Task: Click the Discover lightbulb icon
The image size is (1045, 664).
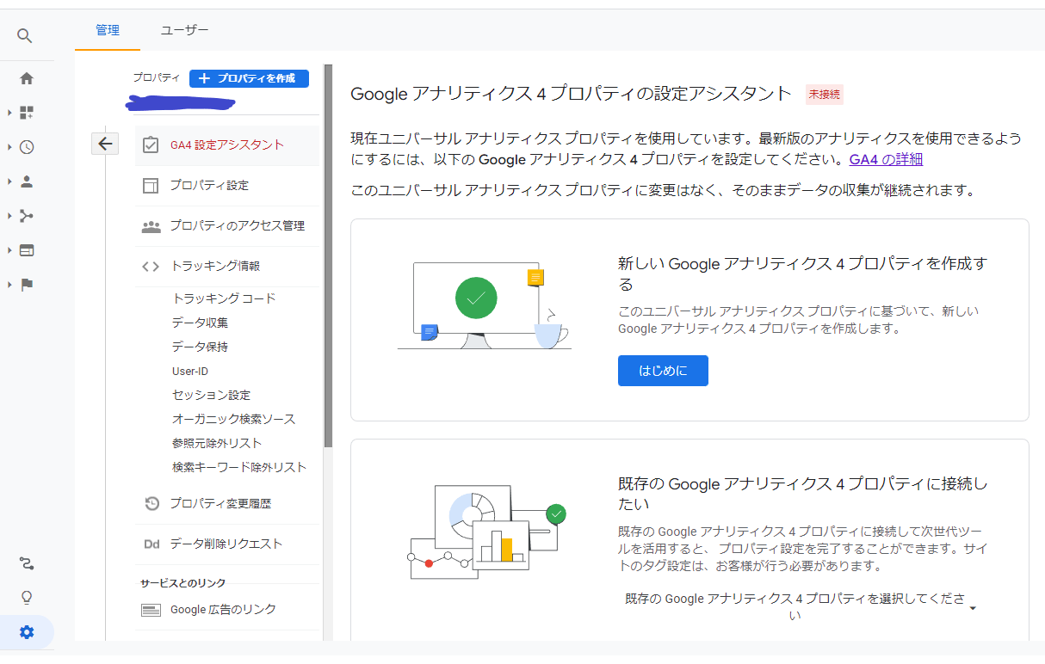Action: [x=27, y=598]
